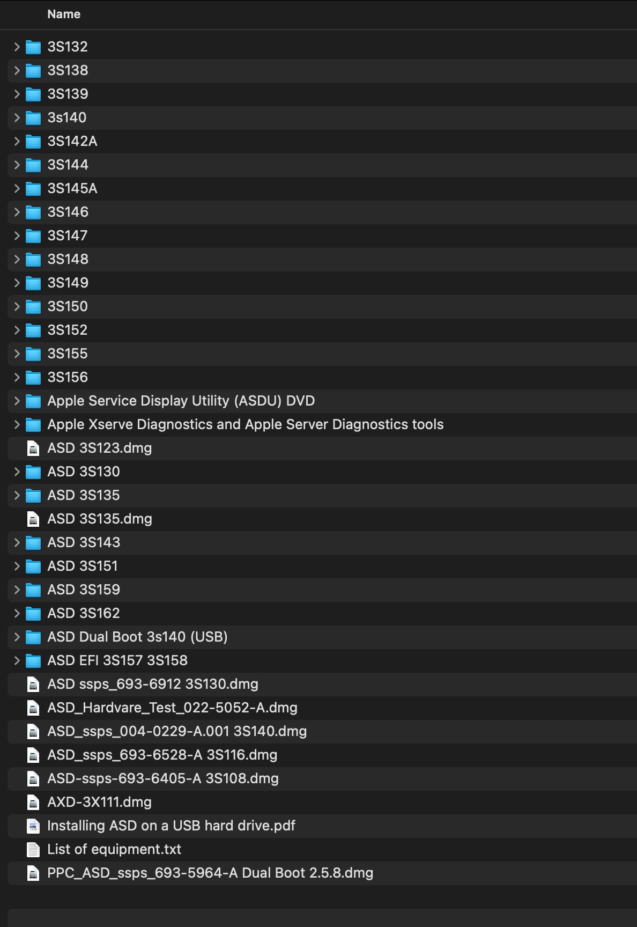
Task: Click the ASD 3S143 folder icon
Action: [x=33, y=543]
